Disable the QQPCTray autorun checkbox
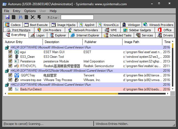178x129 pixels. click(10, 75)
